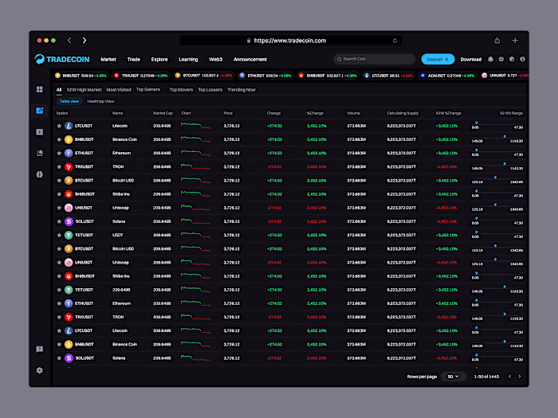
Task: Select the 52W High Market tab
Action: tap(84, 89)
